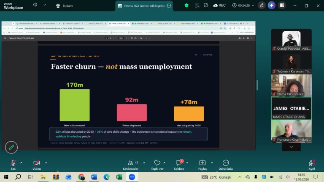This screenshot has height=182, width=324.
Task: Open Tepki ver reactions
Action: pos(157,165)
